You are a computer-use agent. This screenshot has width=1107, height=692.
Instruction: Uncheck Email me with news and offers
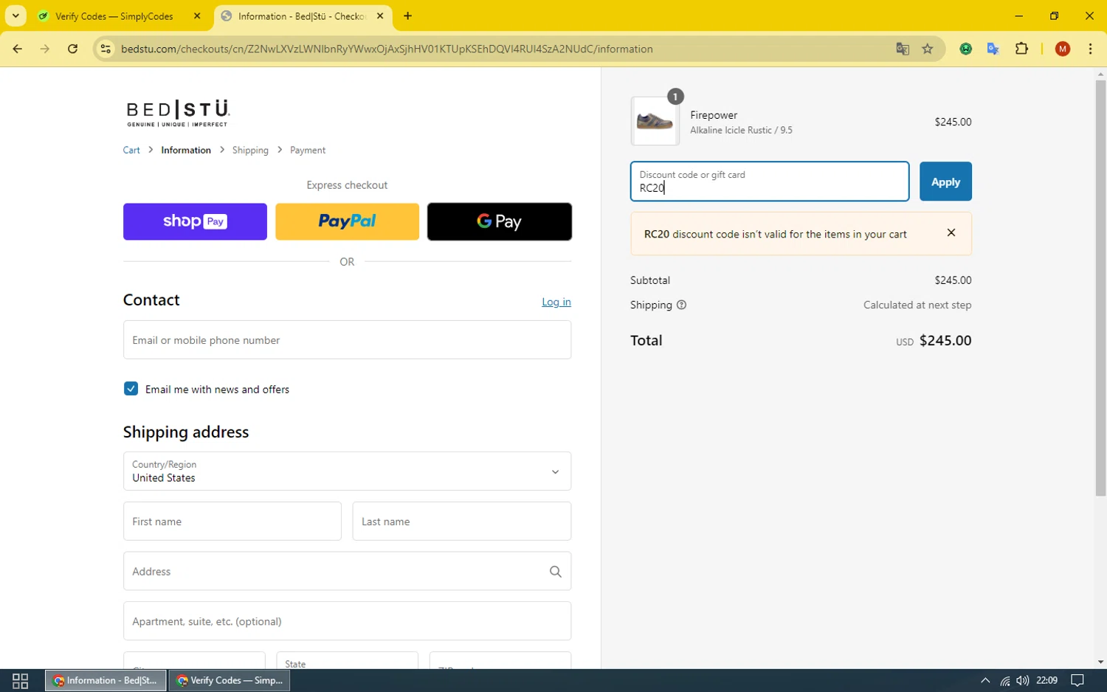pos(131,389)
